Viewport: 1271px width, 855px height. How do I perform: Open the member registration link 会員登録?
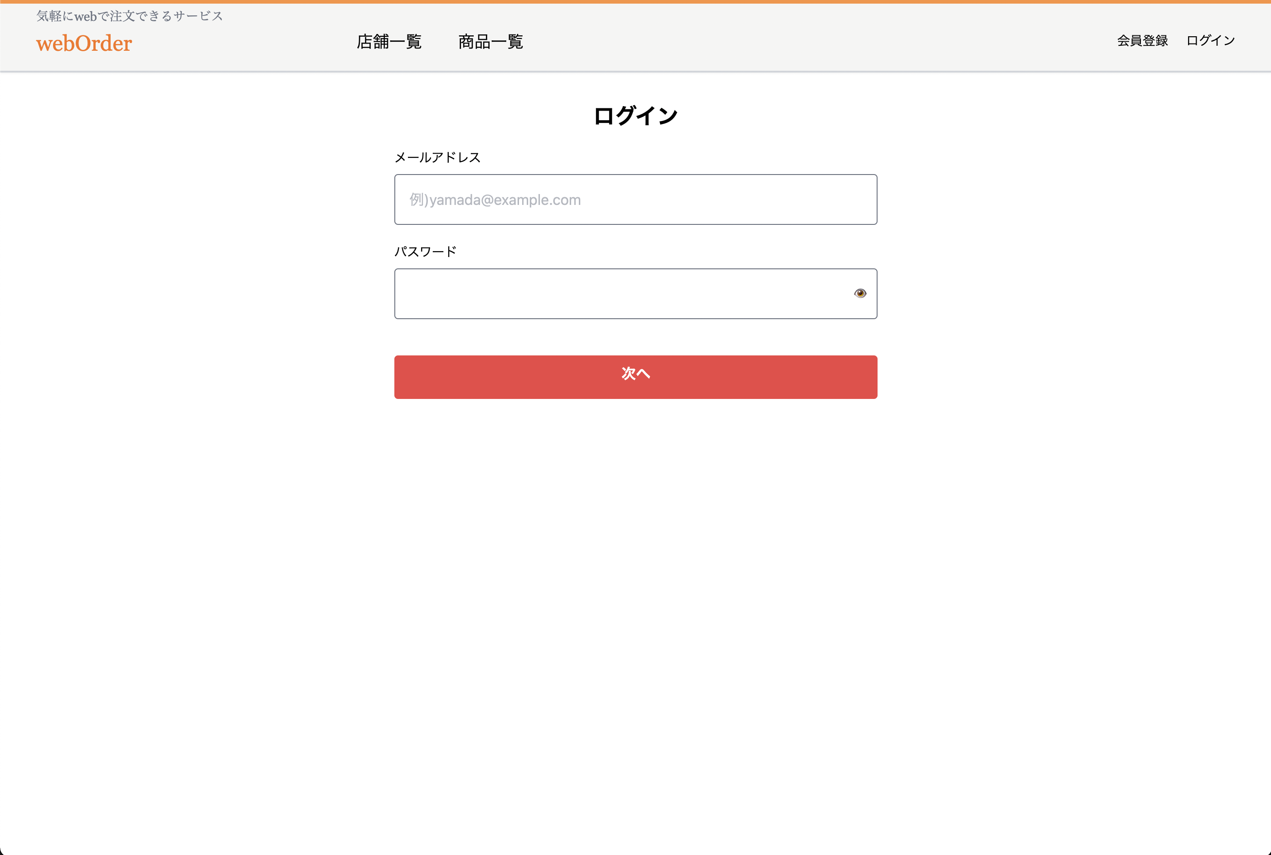(1142, 40)
